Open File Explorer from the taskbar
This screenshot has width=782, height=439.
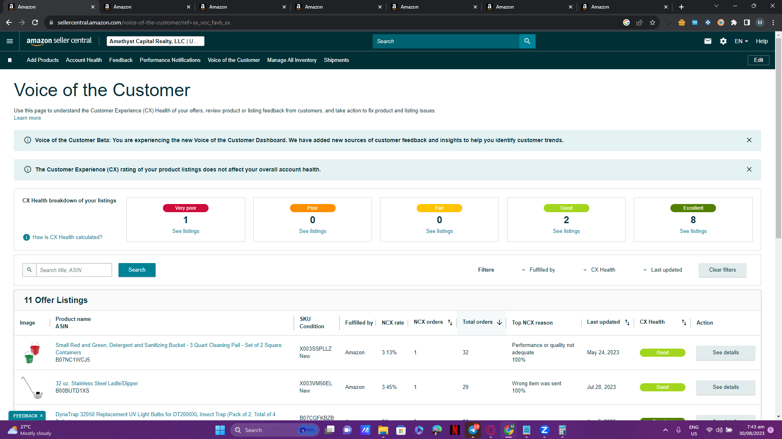[x=383, y=430]
